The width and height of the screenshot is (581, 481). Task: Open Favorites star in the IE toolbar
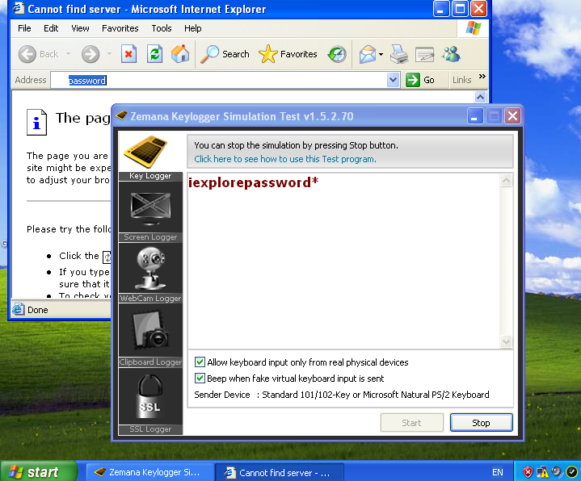pyautogui.click(x=288, y=54)
